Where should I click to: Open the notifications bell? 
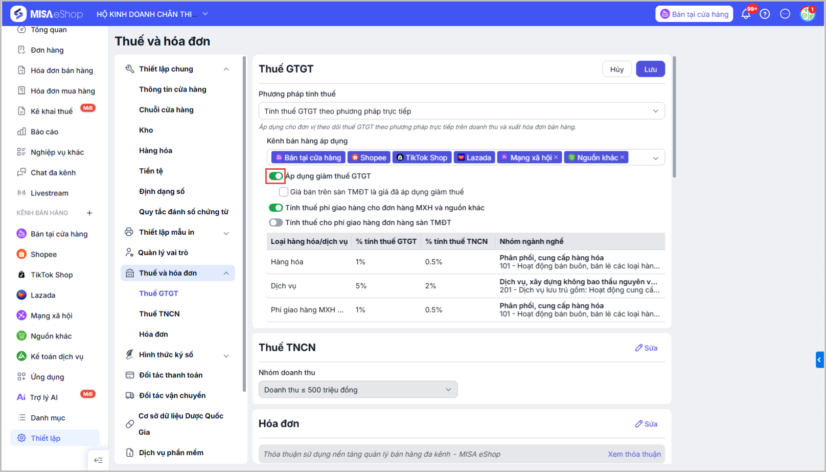(x=746, y=14)
